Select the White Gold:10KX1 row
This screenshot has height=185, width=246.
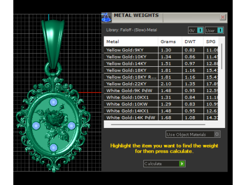161,97
